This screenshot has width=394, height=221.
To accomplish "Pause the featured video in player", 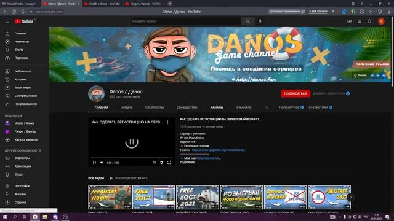I will point(94,163).
